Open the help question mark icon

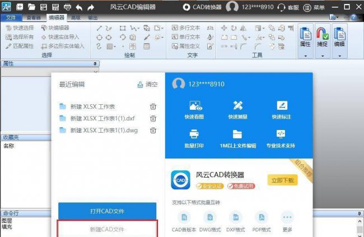[x=353, y=17]
